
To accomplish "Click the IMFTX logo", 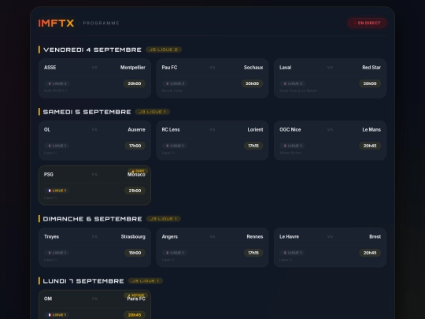I will [56, 23].
